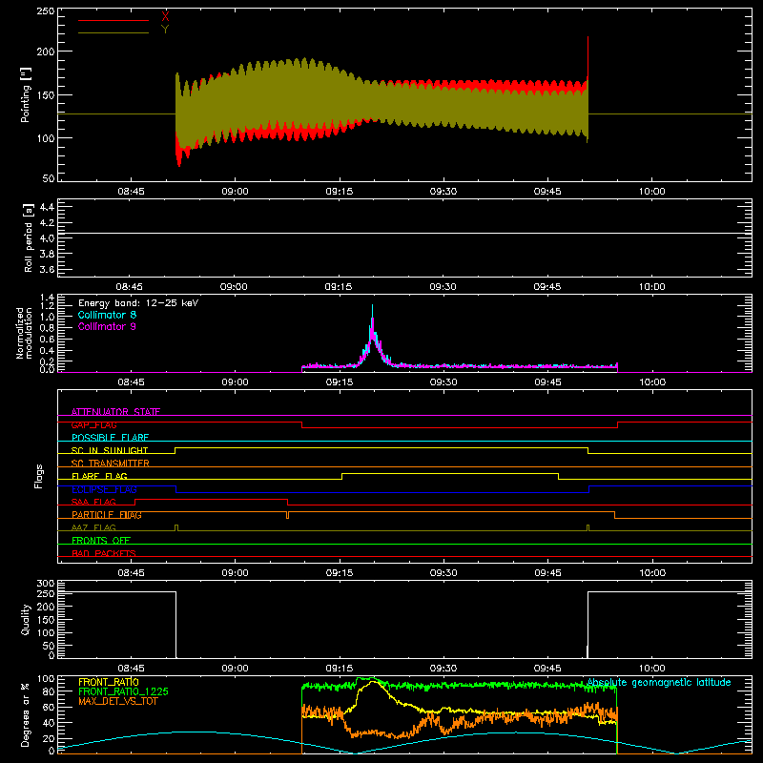
Task: Click the white roll period line
Action: pyautogui.click(x=404, y=234)
